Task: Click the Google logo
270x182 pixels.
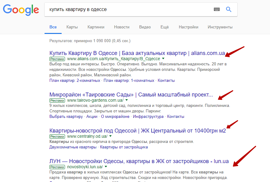Action: [x=21, y=10]
